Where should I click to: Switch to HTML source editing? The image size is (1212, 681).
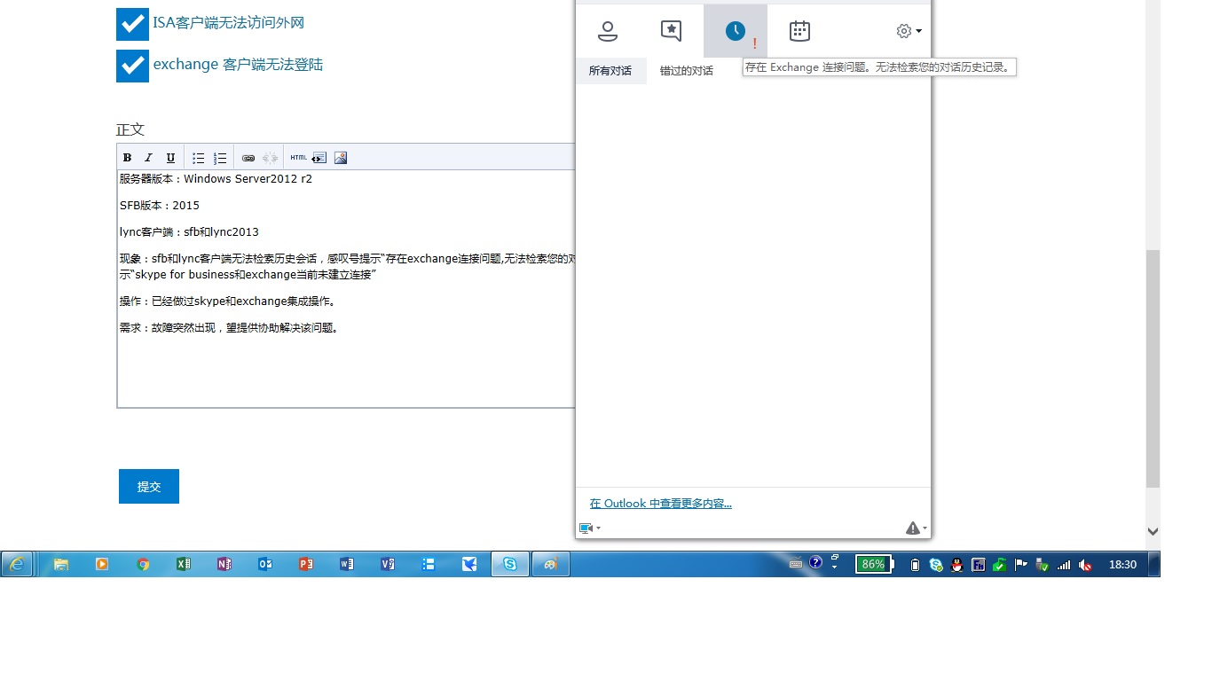[298, 158]
